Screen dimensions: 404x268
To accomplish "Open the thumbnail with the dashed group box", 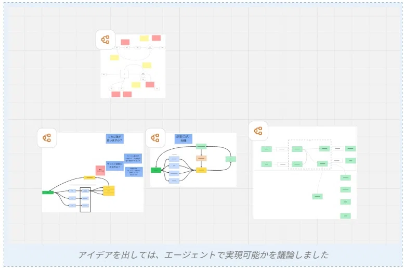I will pyautogui.click(x=305, y=173).
